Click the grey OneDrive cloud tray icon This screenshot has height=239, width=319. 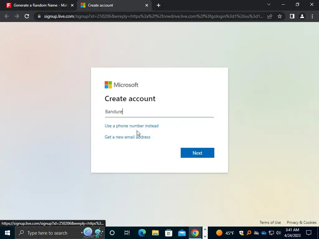(256, 233)
